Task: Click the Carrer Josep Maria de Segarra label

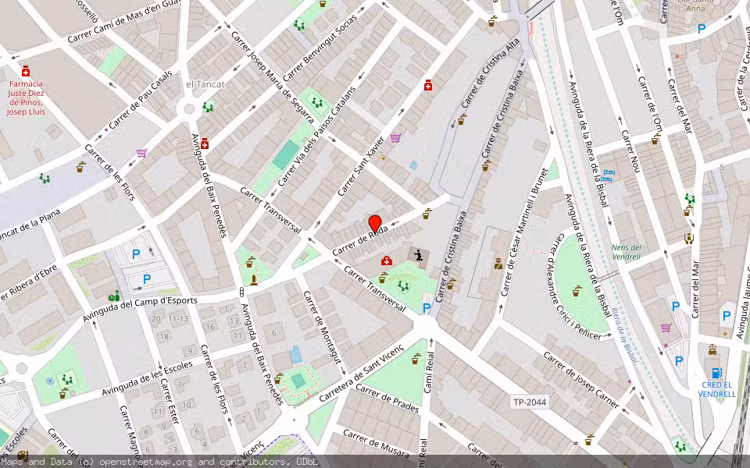Action: [x=272, y=77]
